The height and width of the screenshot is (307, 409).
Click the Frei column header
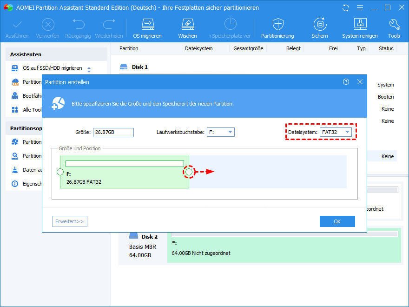pyautogui.click(x=333, y=48)
